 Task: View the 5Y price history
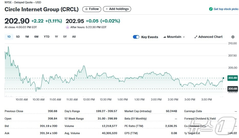point(65,37)
